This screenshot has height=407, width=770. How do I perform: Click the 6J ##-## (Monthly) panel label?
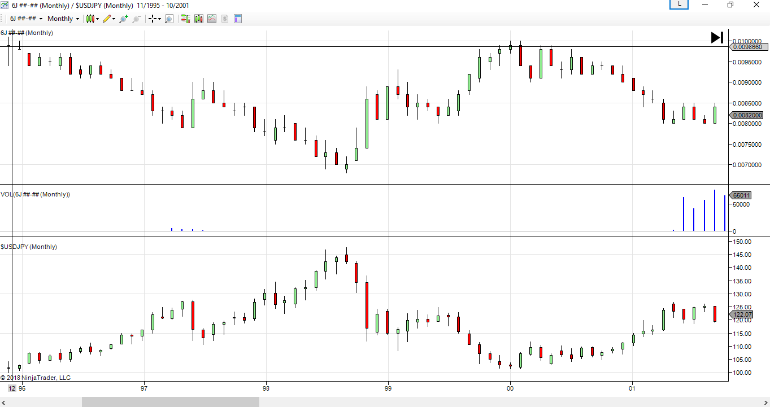[x=27, y=33]
